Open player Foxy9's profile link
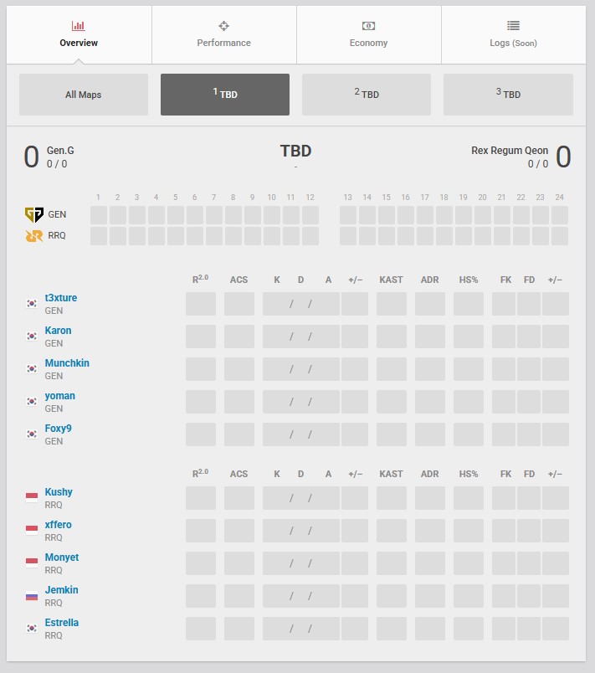The height and width of the screenshot is (673, 595). click(59, 429)
